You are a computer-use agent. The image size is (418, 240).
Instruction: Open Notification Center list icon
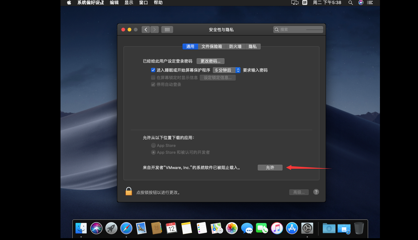point(370,2)
